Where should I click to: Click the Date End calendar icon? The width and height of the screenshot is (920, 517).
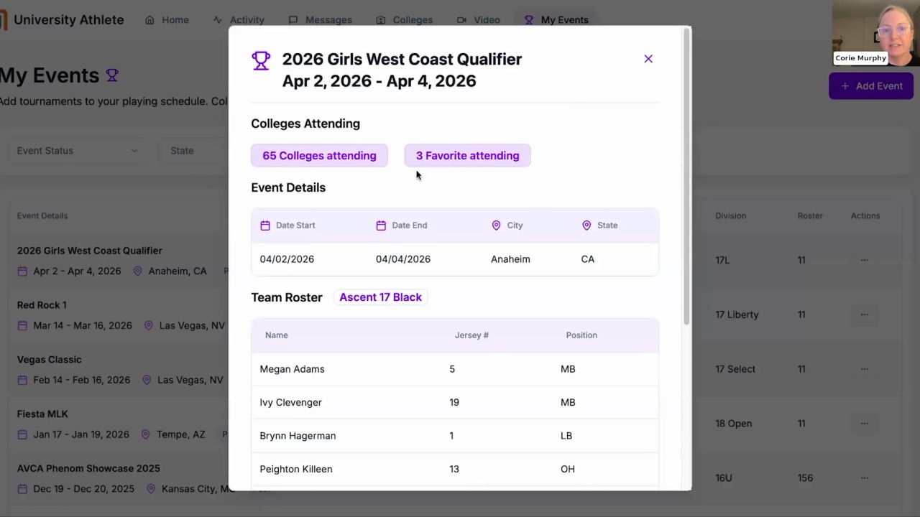coord(381,225)
